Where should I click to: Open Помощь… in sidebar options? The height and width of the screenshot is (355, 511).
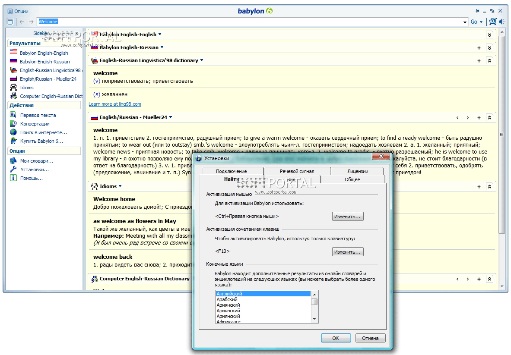31,178
